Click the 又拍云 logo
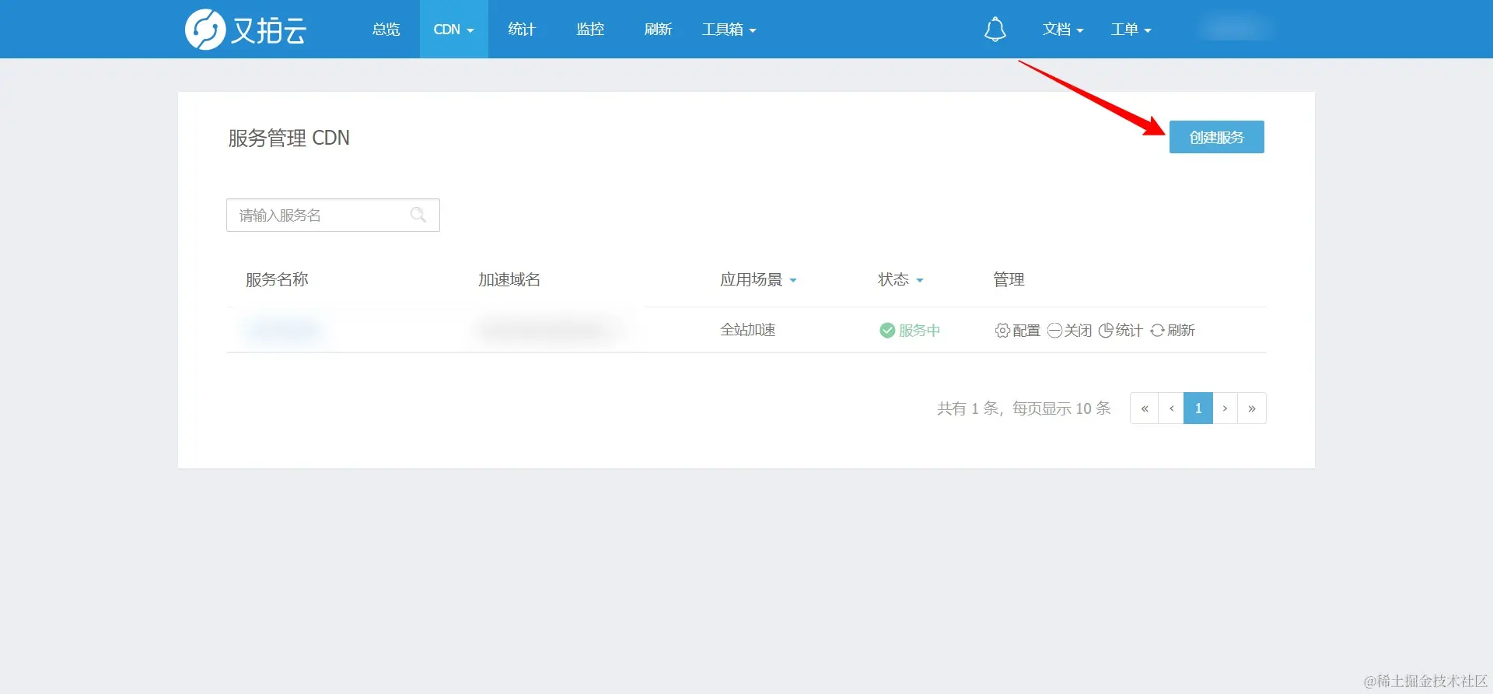1493x694 pixels. coord(246,30)
